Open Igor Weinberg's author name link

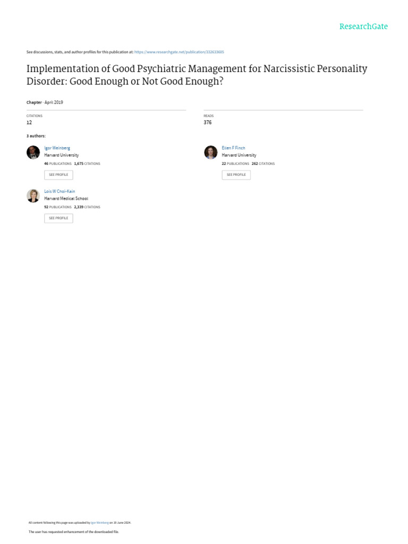[x=57, y=148]
